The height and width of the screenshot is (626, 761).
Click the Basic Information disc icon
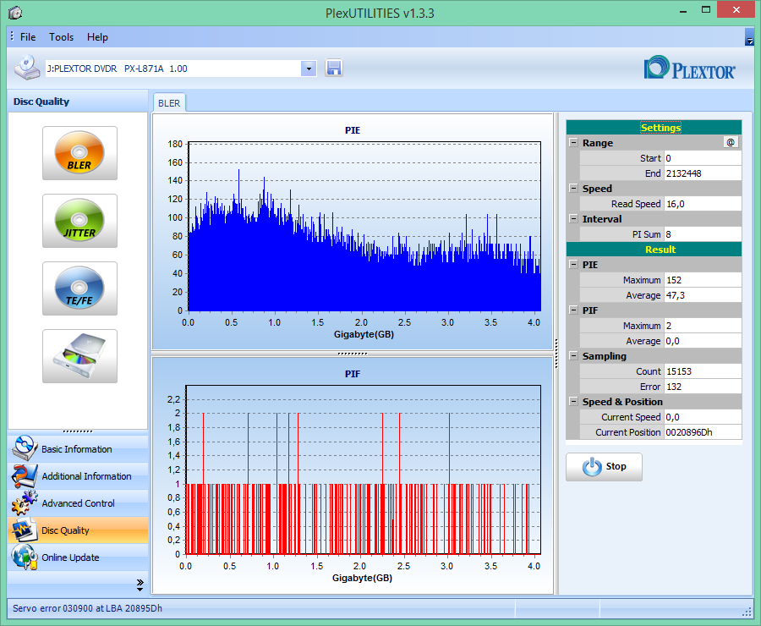coord(25,448)
